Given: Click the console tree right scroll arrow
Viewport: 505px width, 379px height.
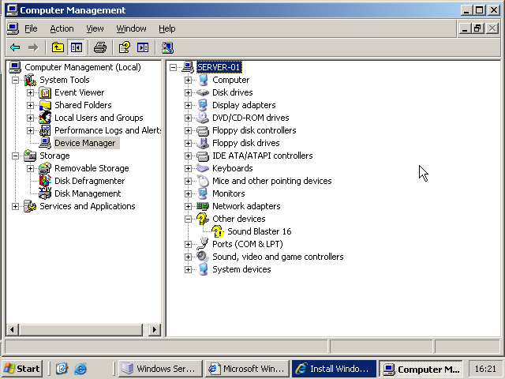Looking at the screenshot, I should pos(155,330).
